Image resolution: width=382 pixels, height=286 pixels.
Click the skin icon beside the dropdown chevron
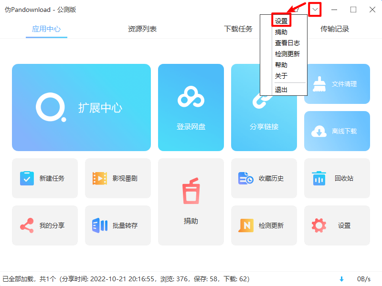297,10
